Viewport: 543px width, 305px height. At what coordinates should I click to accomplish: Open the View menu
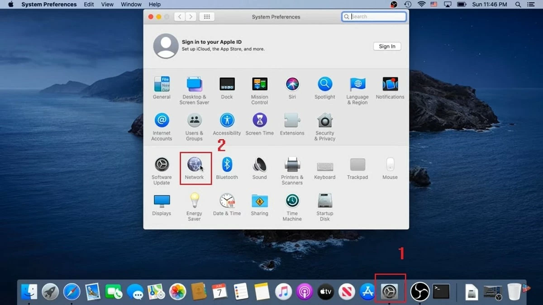[107, 5]
